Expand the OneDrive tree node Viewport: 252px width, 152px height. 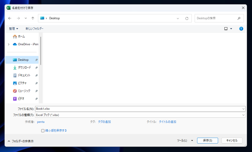pos(9,44)
